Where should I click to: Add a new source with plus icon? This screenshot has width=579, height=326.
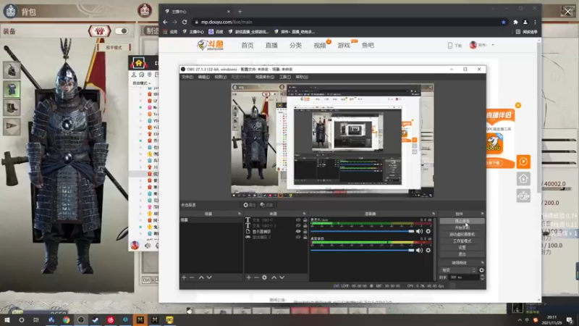(x=248, y=277)
